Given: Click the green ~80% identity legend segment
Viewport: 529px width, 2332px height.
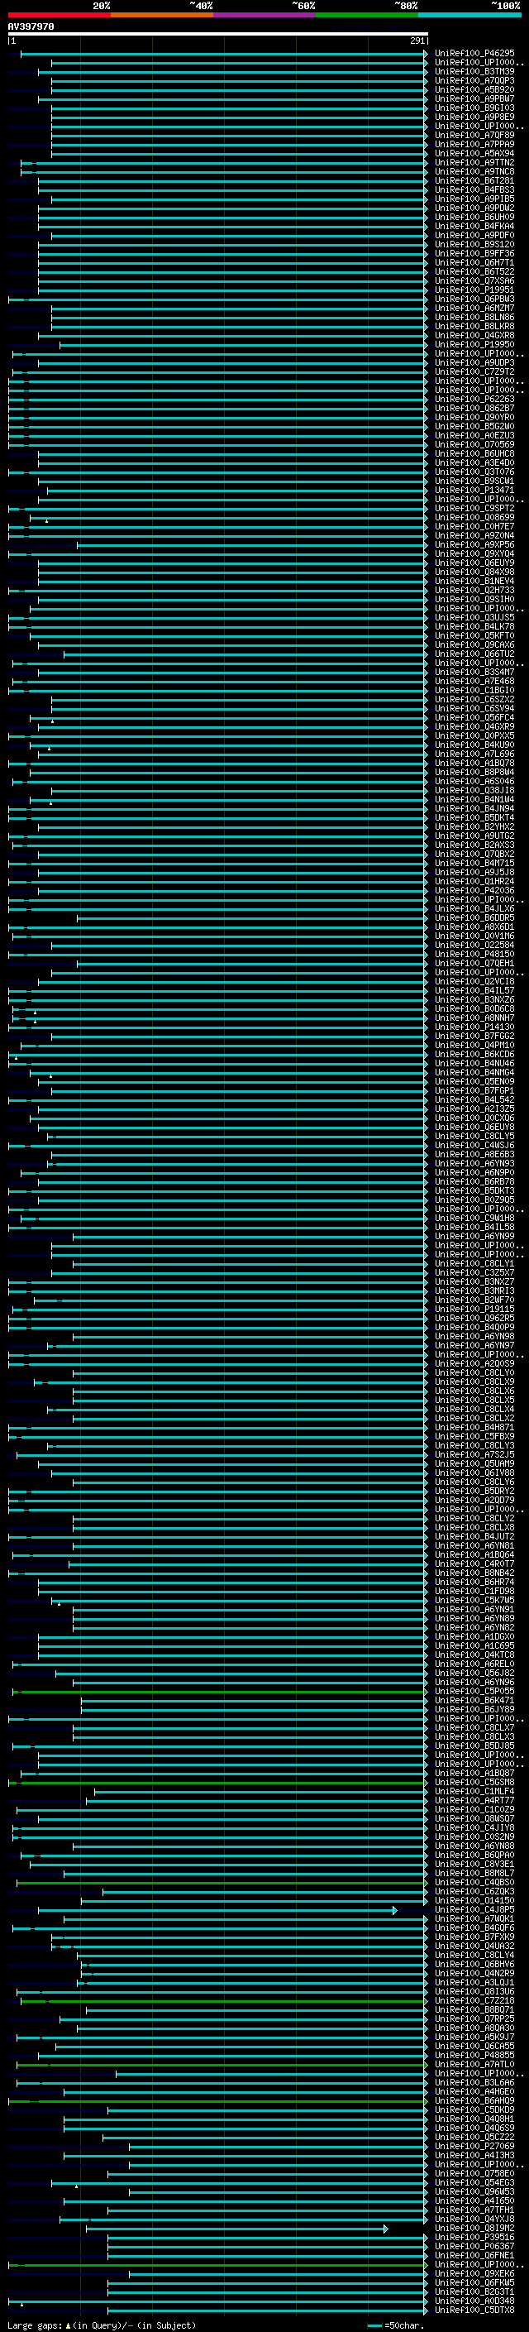Looking at the screenshot, I should (366, 15).
